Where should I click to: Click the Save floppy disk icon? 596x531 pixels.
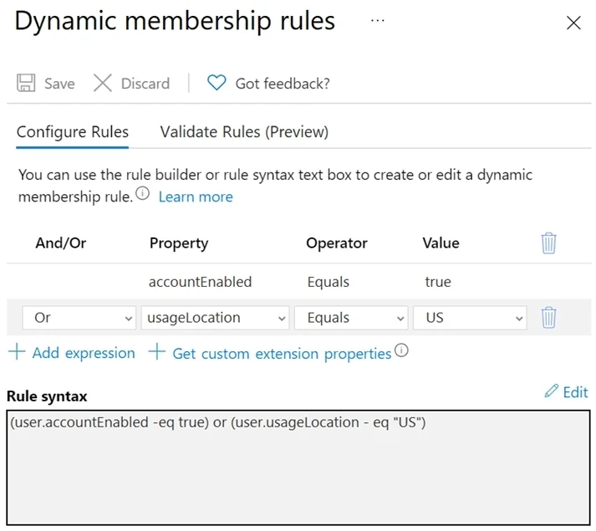click(26, 83)
